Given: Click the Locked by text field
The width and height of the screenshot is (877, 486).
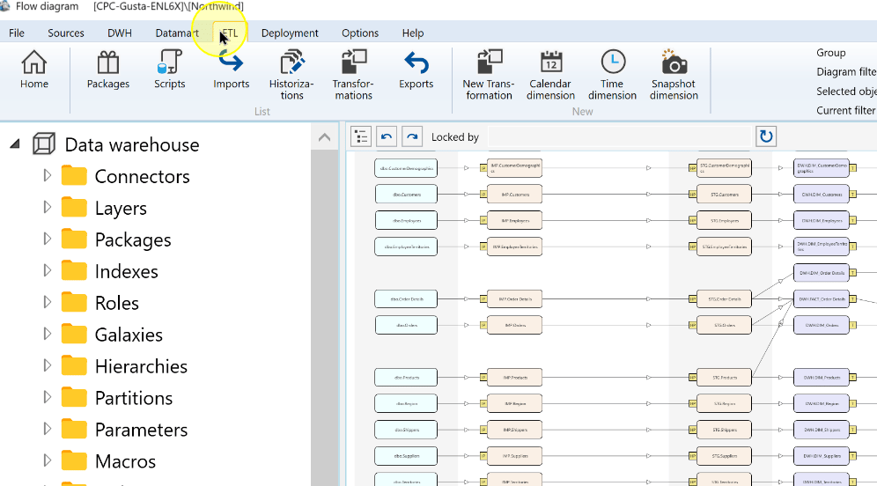Looking at the screenshot, I should pyautogui.click(x=619, y=136).
